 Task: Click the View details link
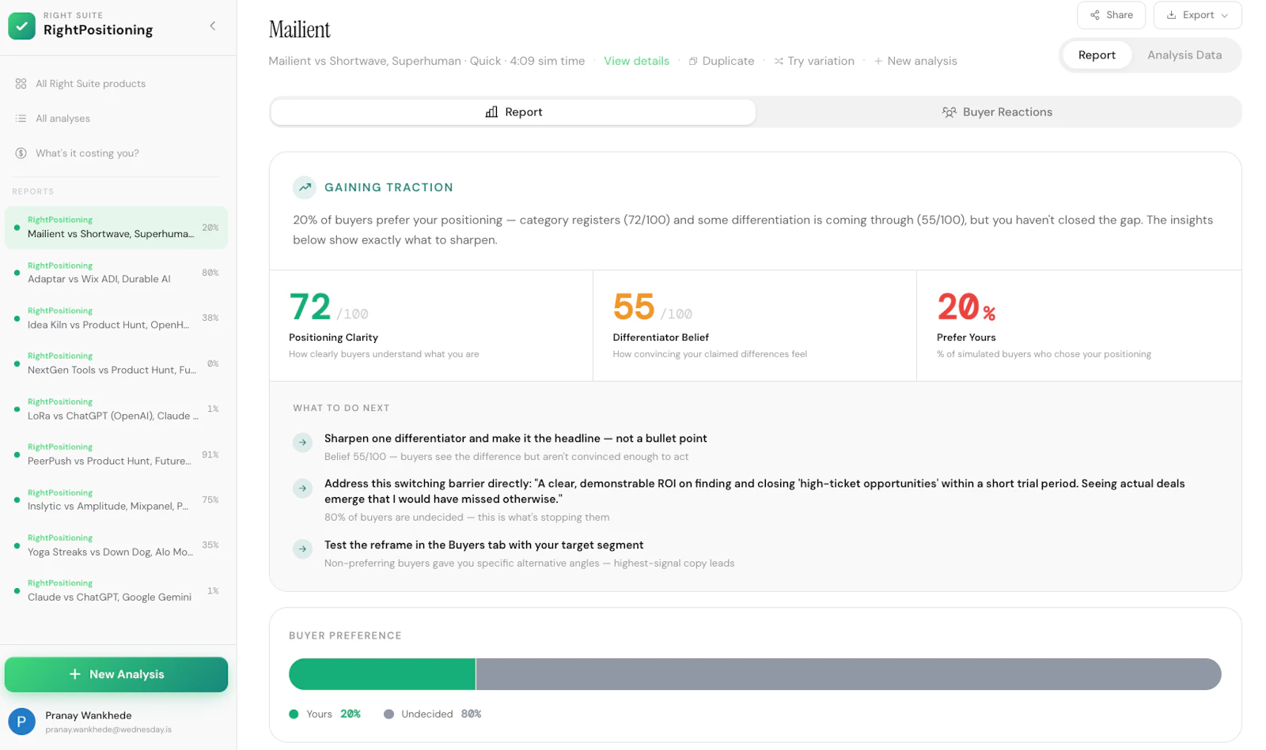click(636, 61)
